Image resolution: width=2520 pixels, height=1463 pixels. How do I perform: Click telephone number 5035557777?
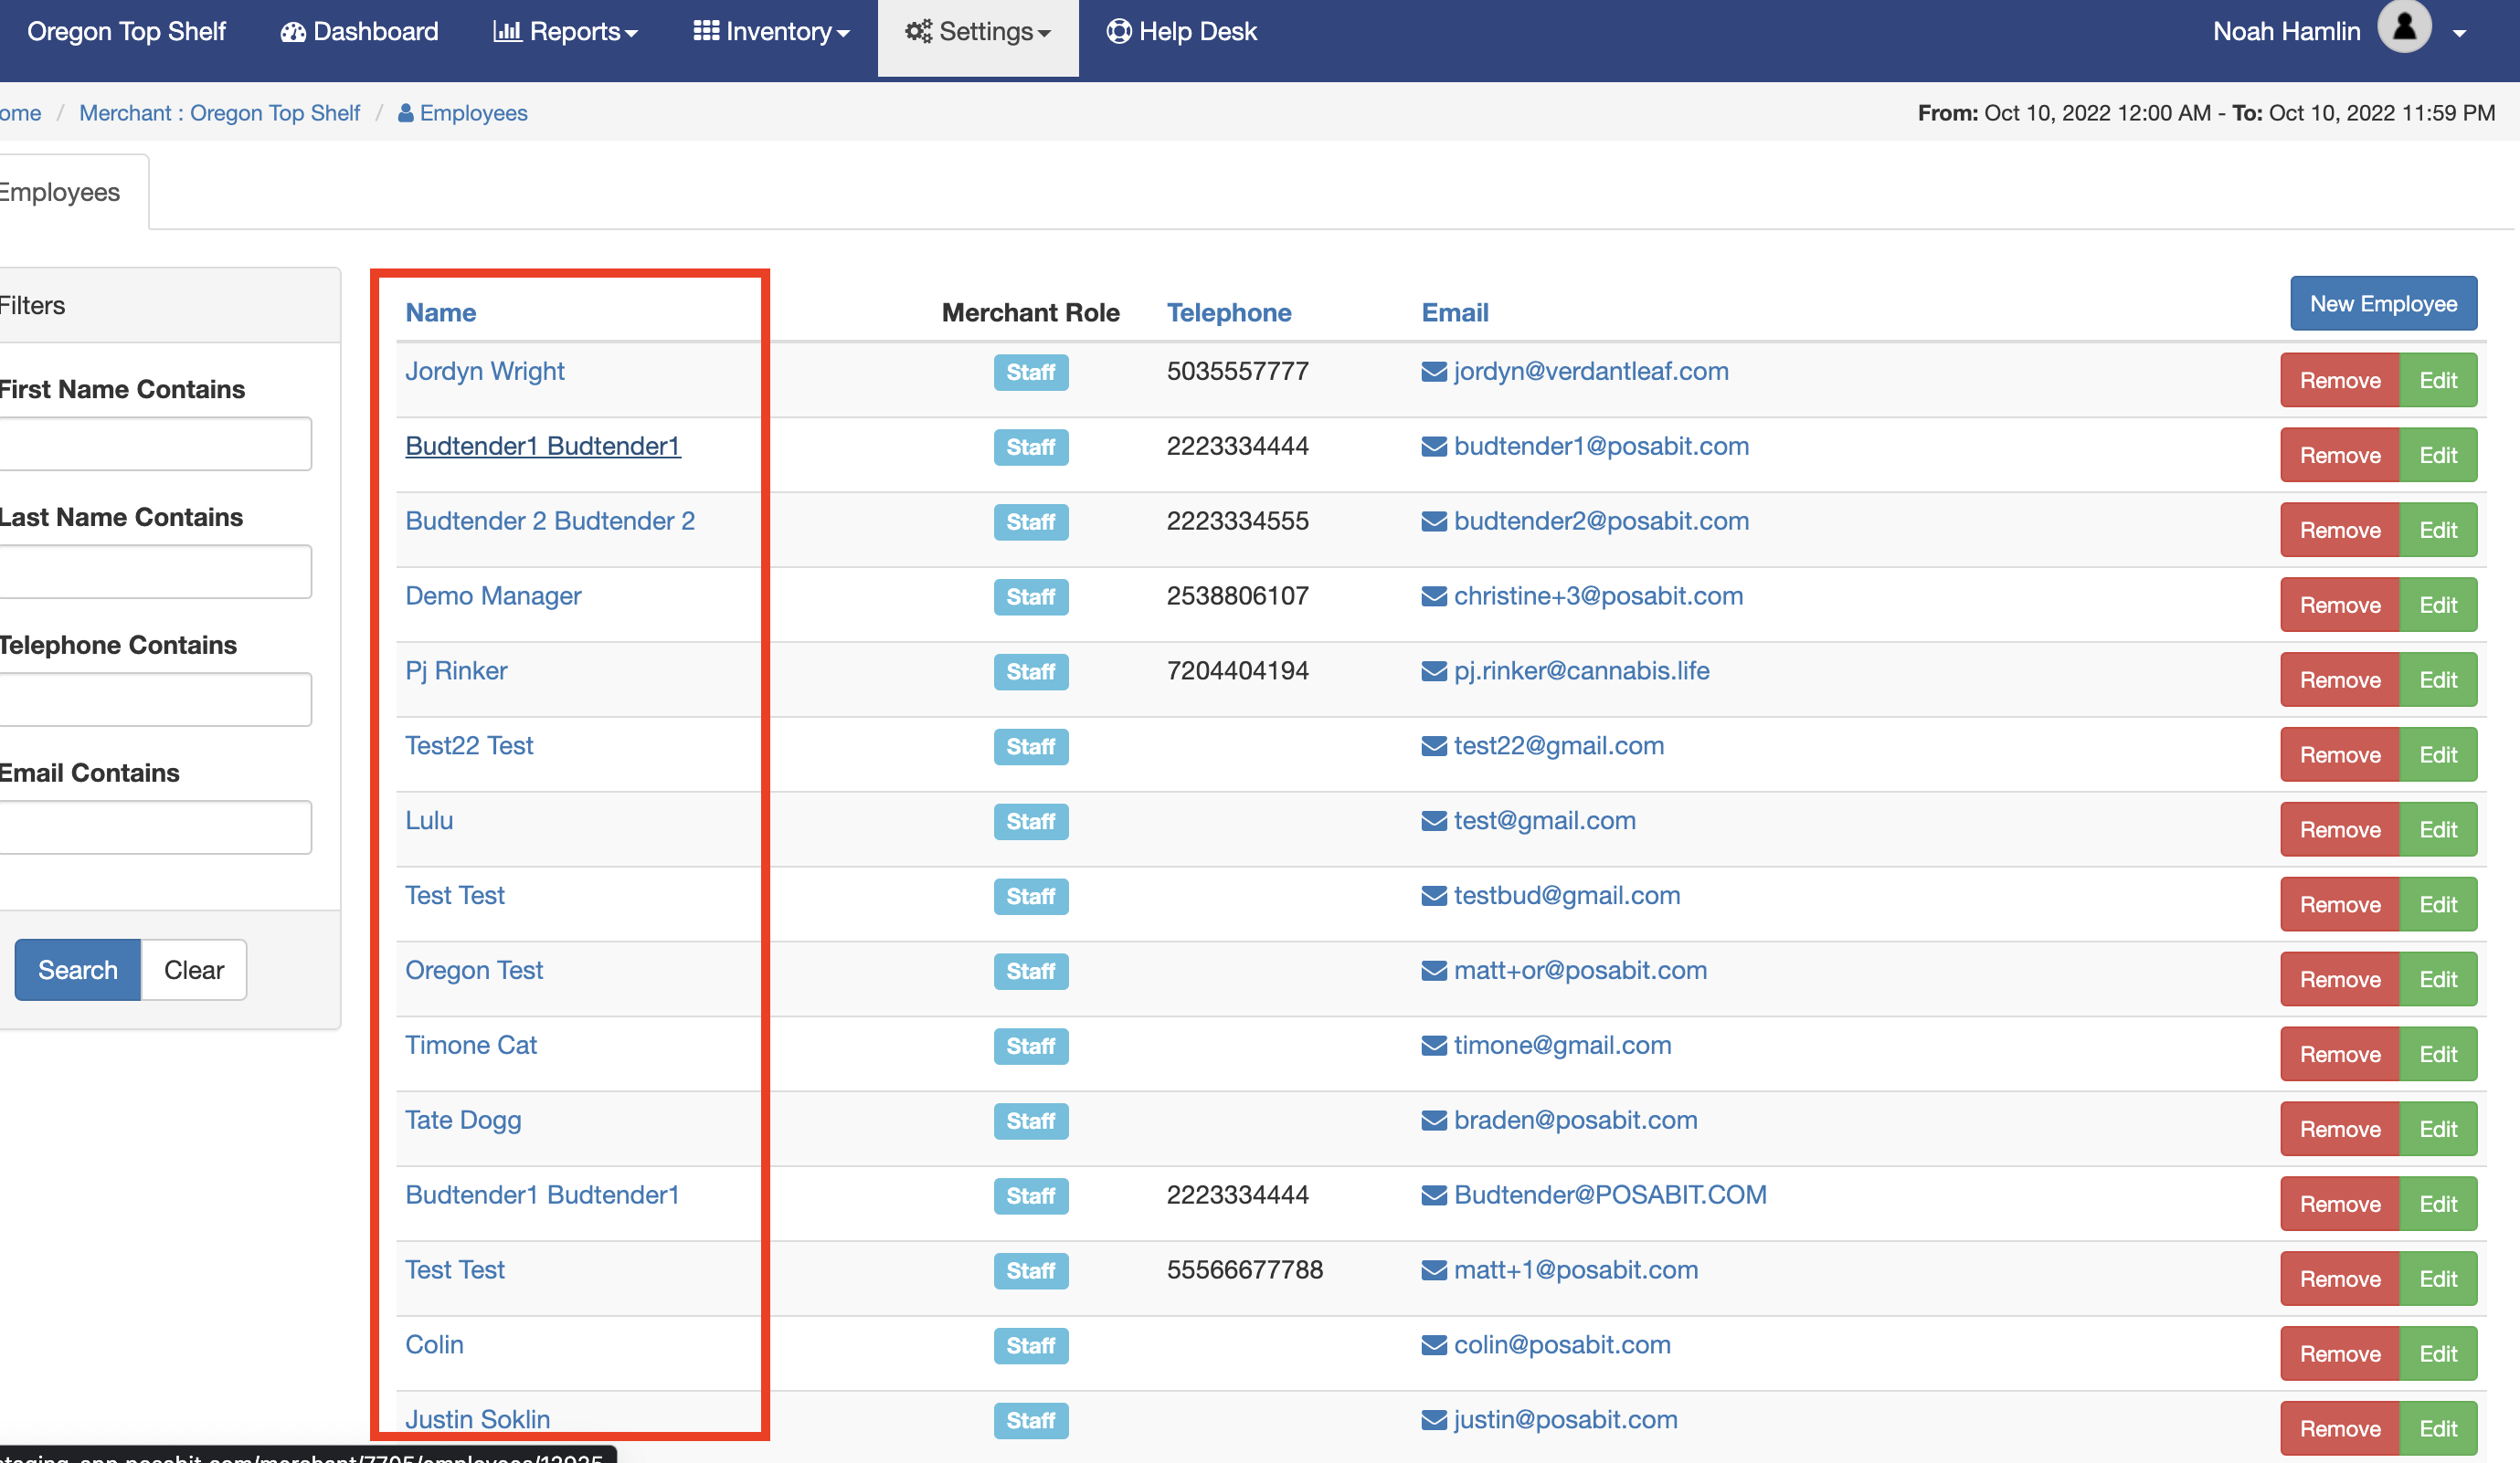(1238, 371)
